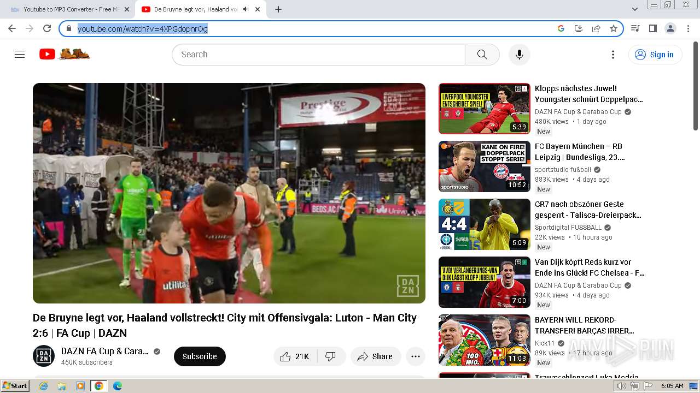Subscribe to DAZN FA Cup channel
The image size is (700, 393).
200,356
